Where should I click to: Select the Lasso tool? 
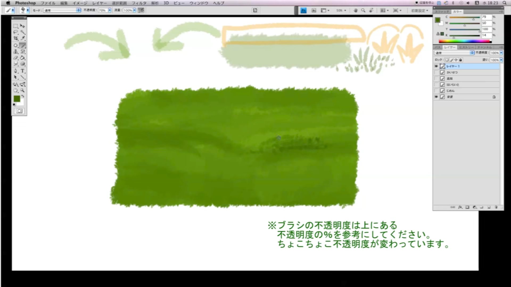16,32
